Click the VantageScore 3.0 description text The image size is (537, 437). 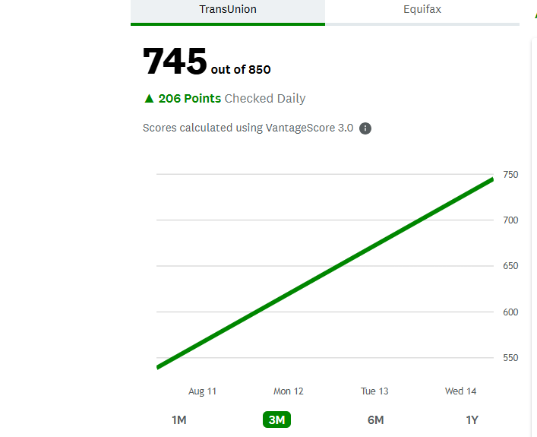click(x=248, y=128)
